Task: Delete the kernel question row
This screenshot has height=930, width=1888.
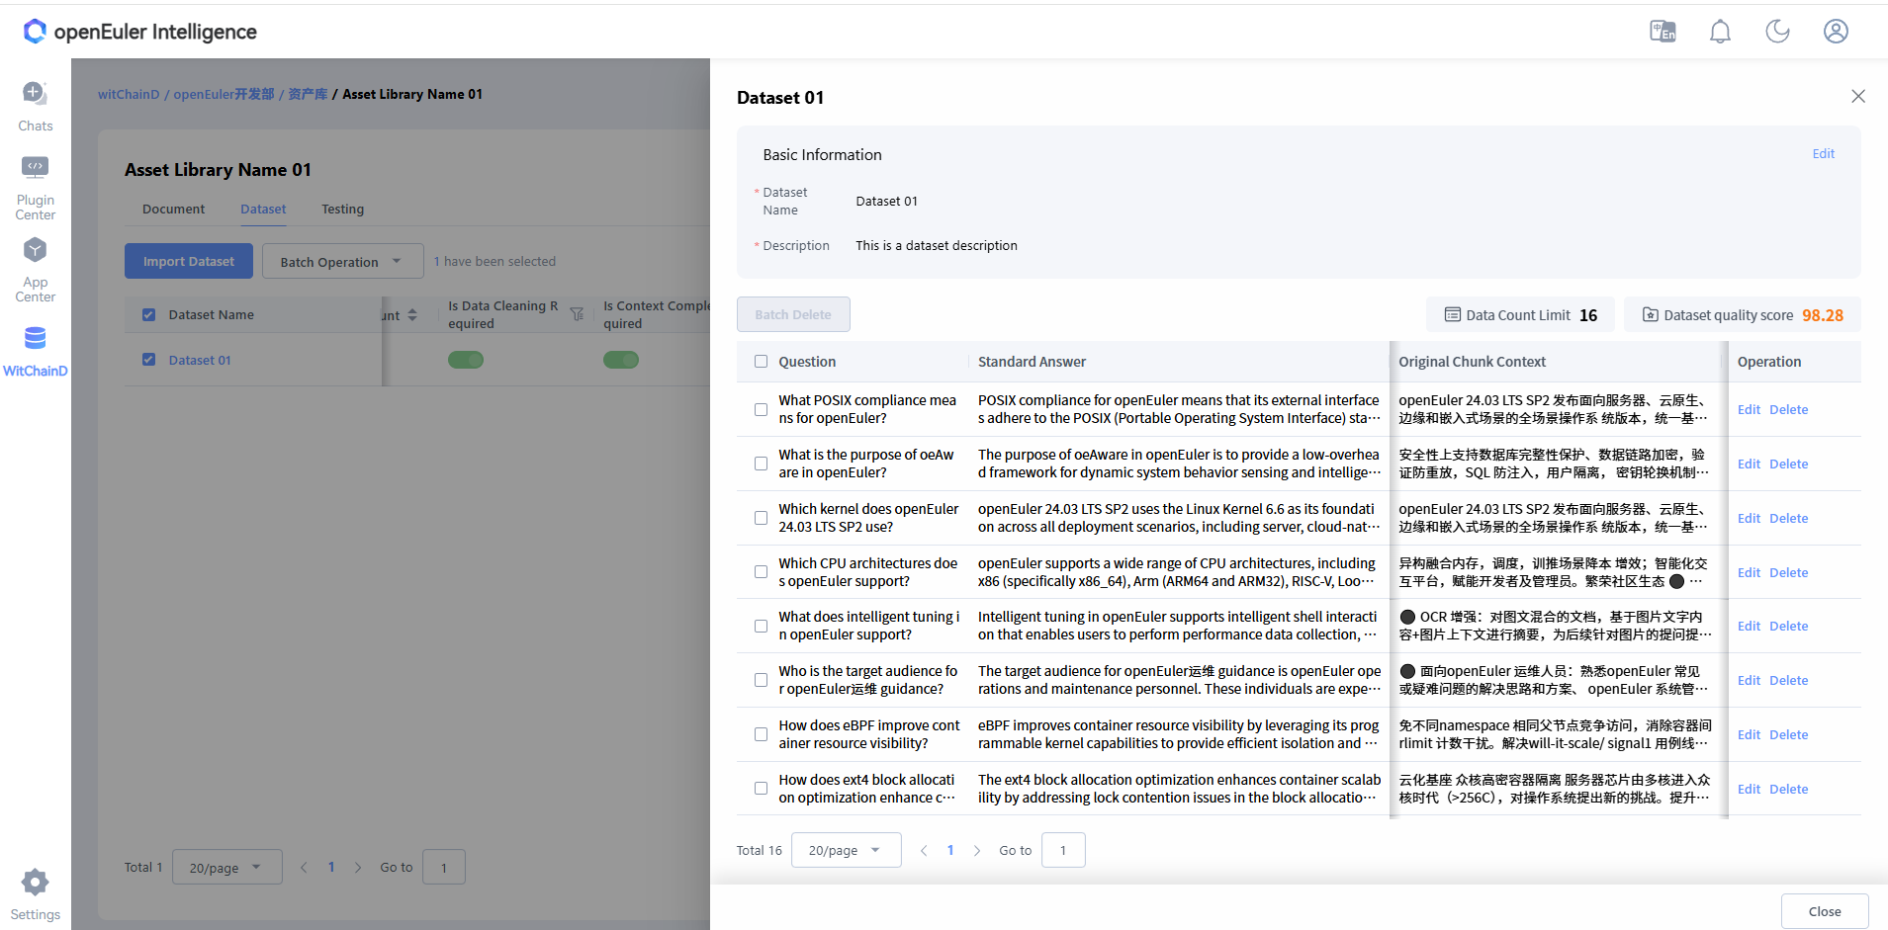Action: point(1788,518)
